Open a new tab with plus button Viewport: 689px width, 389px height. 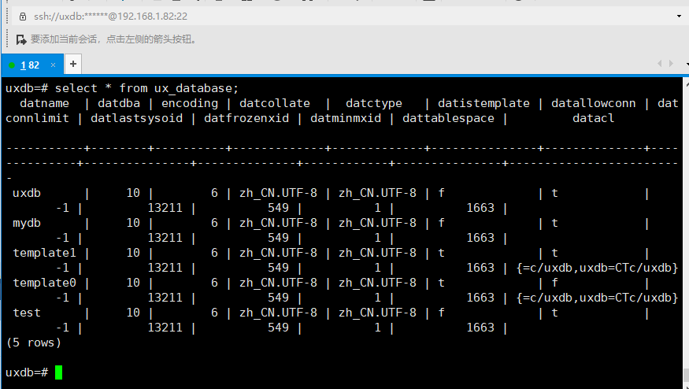(72, 64)
